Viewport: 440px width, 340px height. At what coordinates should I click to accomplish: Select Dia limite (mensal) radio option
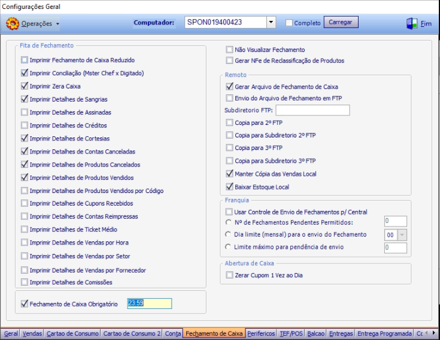(228, 234)
